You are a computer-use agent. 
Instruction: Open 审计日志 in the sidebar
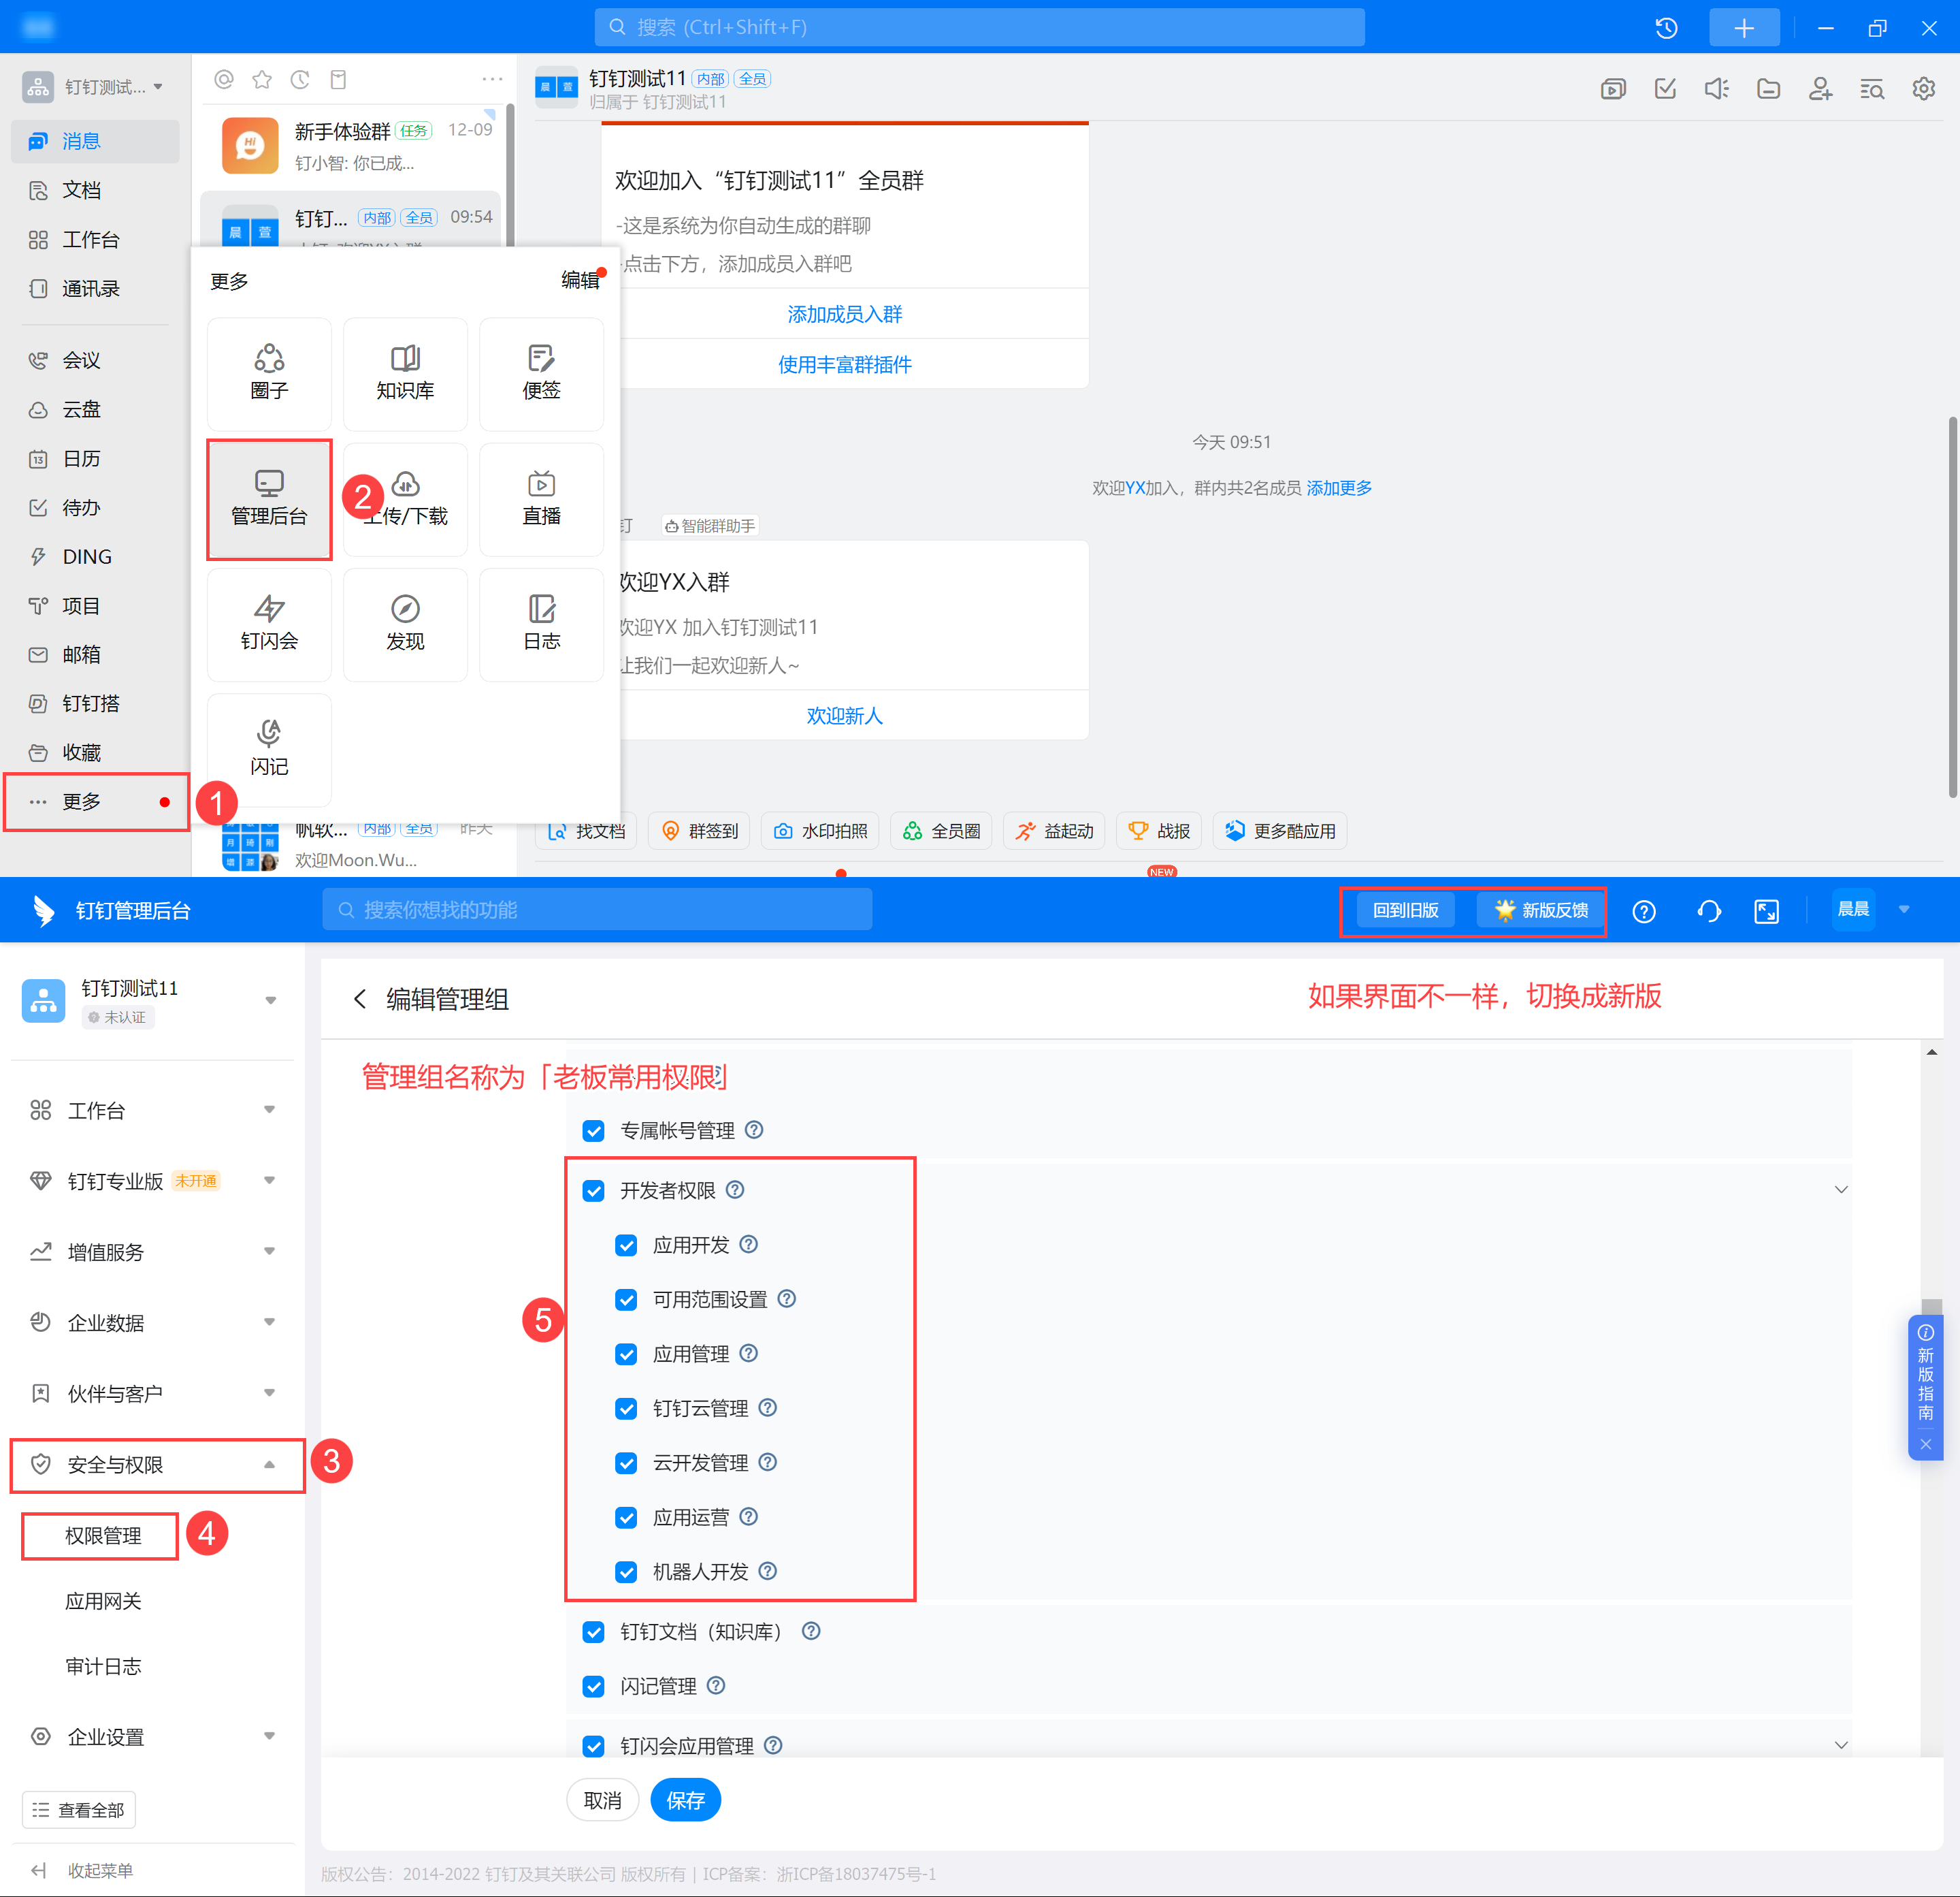[103, 1666]
